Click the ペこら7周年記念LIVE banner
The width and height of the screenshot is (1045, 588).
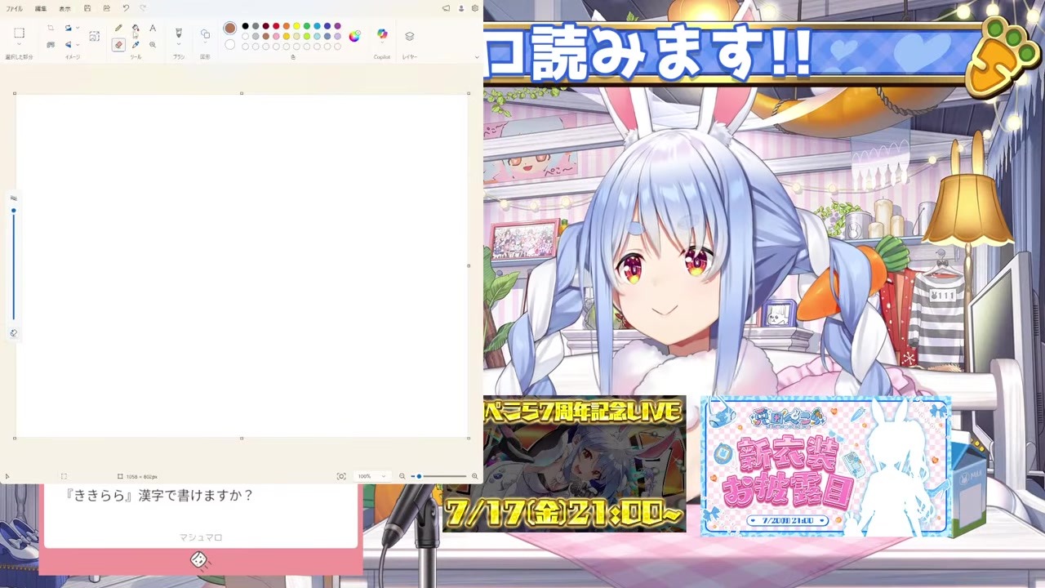click(563, 464)
